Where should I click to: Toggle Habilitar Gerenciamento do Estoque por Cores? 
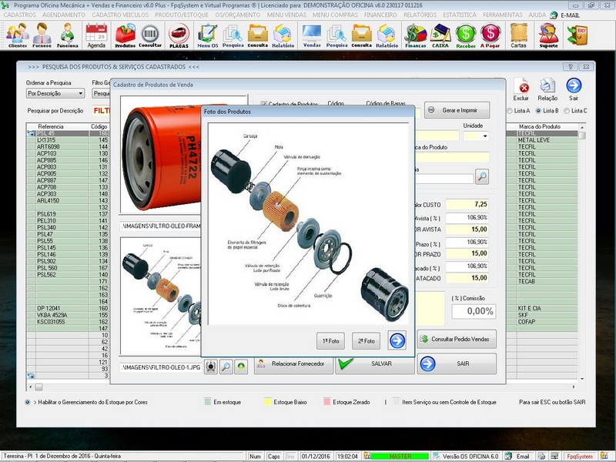click(28, 402)
